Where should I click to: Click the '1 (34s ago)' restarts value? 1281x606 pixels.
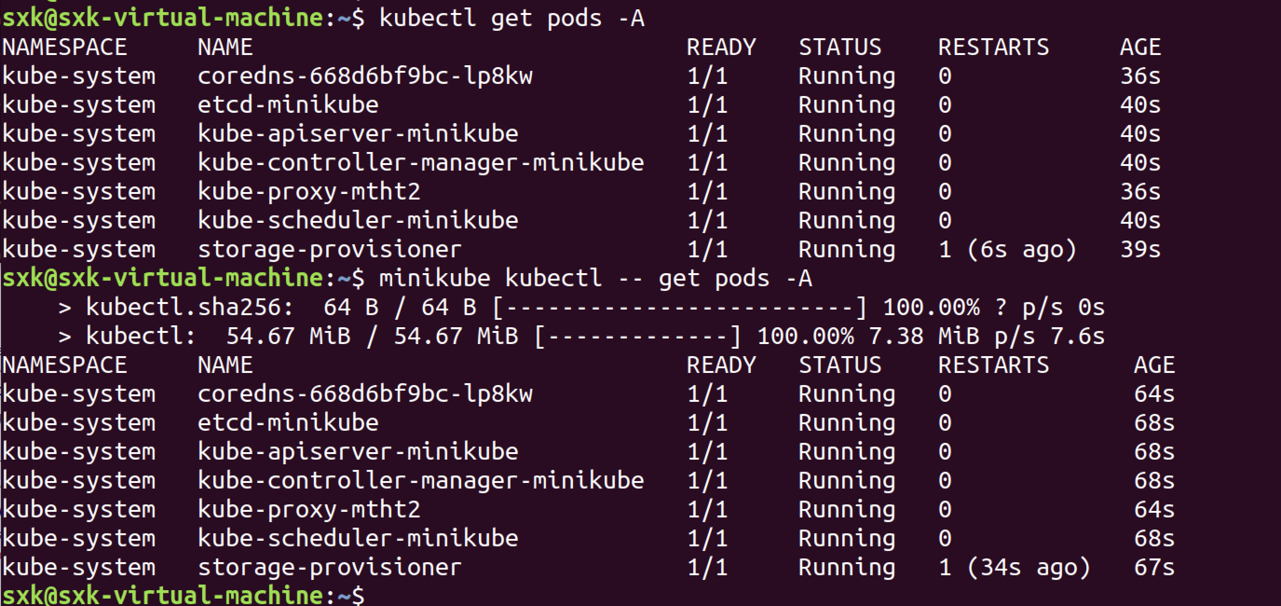[x=1014, y=568]
